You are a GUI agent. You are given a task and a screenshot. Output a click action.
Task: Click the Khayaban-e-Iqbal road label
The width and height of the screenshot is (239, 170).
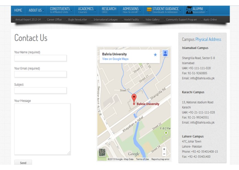[133, 124]
